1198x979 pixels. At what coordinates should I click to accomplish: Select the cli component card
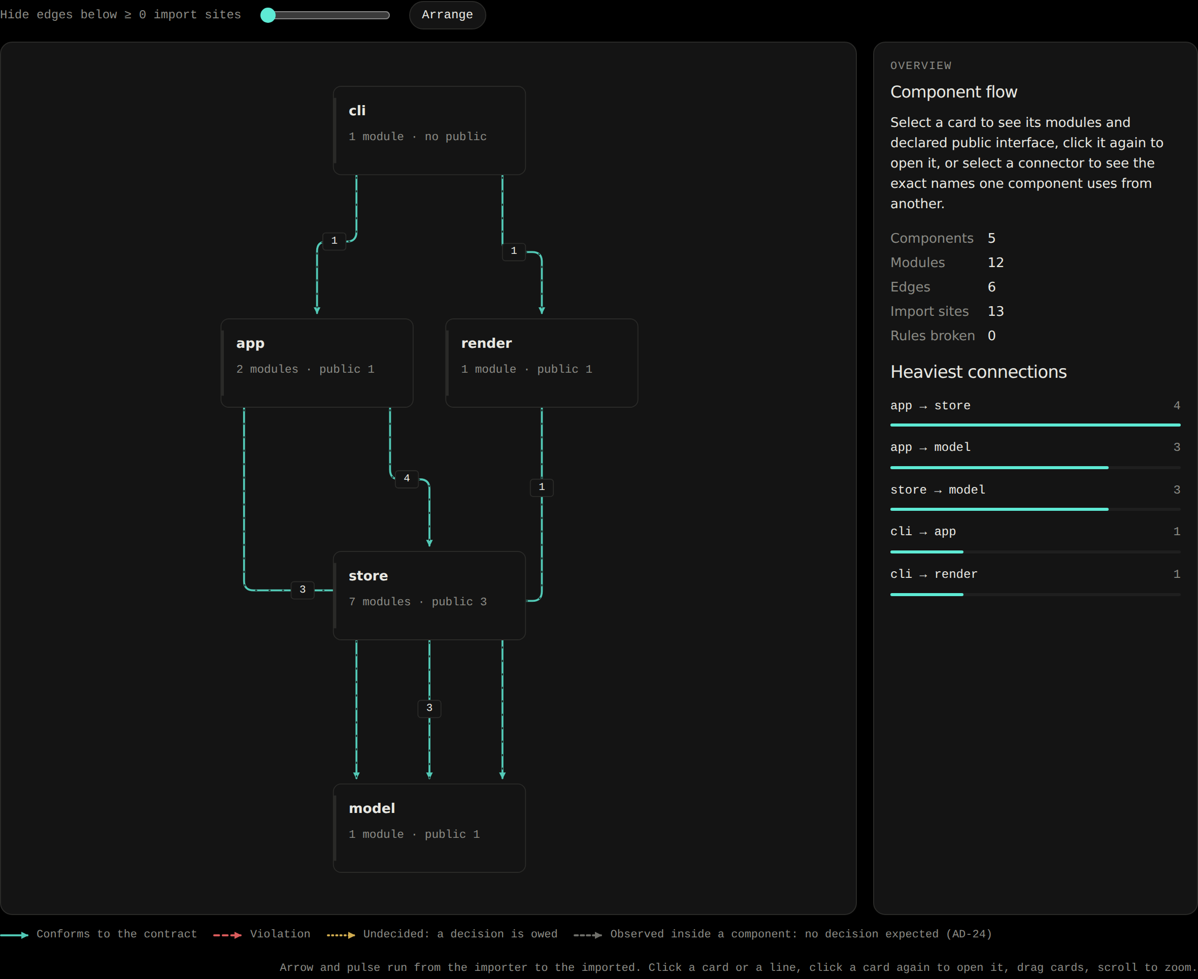click(429, 130)
